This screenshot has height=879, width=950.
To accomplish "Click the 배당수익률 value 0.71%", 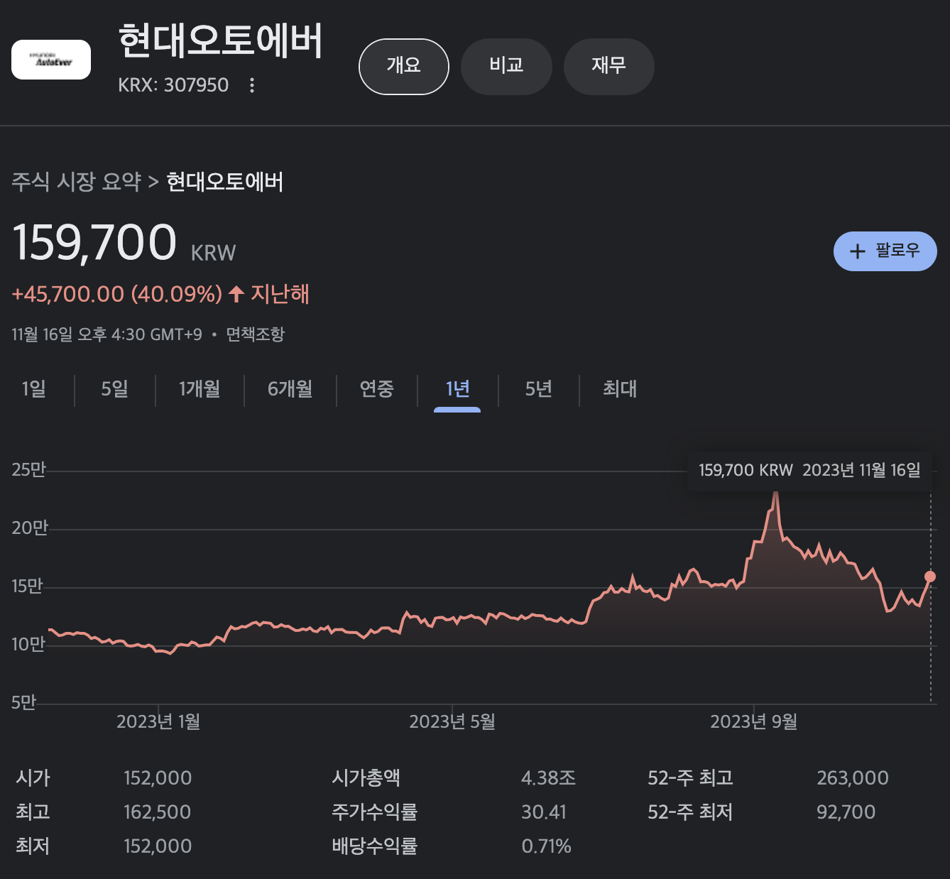I will tap(546, 846).
